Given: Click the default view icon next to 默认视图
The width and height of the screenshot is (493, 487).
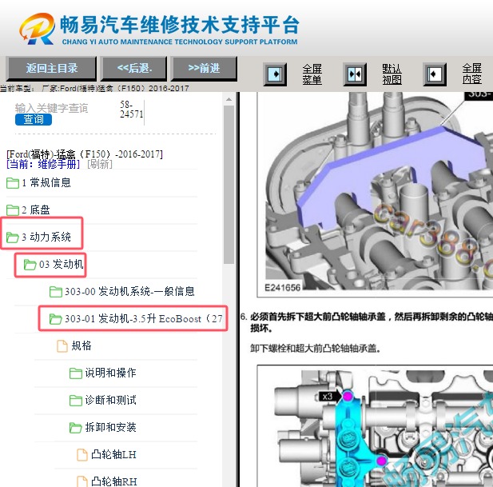Looking at the screenshot, I should 355,74.
